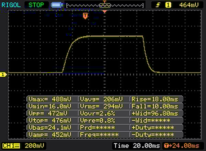Click the channel 1 ground level marker
The image size is (206, 151).
[x=3, y=75]
